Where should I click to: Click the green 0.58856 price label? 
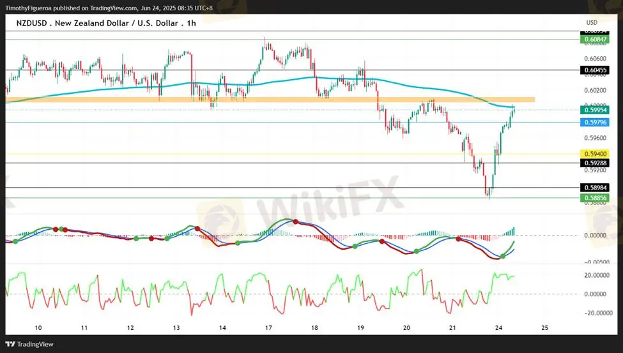tap(594, 198)
